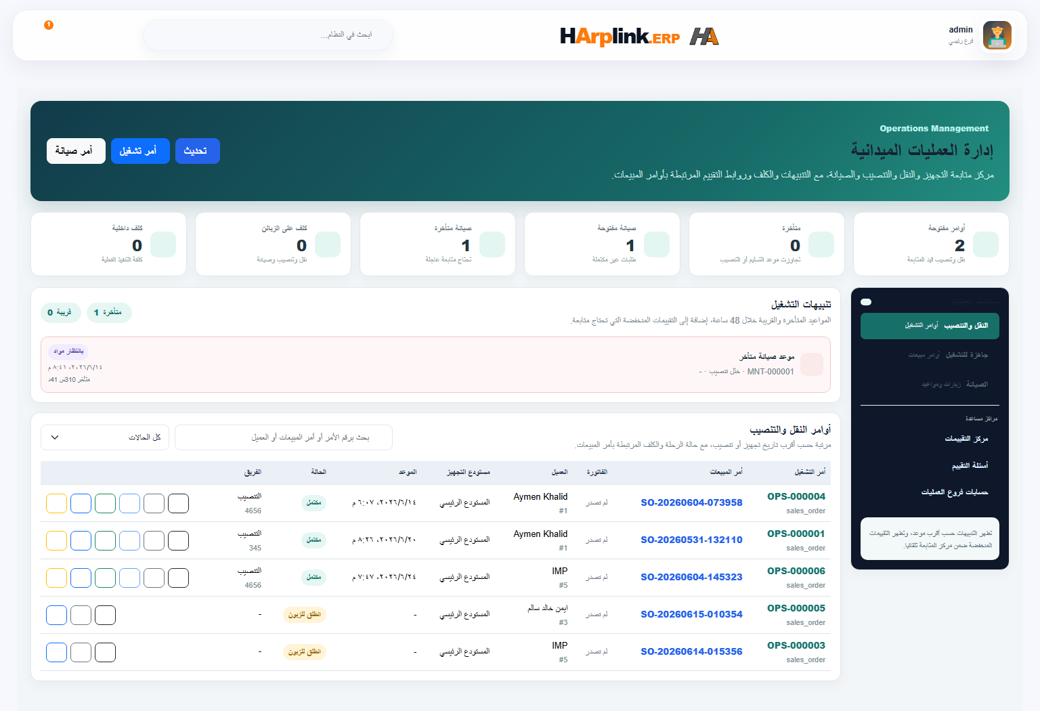Click the light-blue action icon in OPS-000004 row
1040x711 pixels.
click(130, 503)
